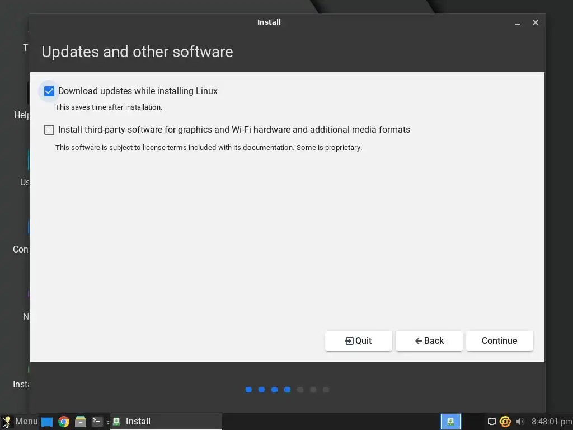This screenshot has height=430, width=573.
Task: Open the terminal from taskbar
Action: [x=97, y=421]
